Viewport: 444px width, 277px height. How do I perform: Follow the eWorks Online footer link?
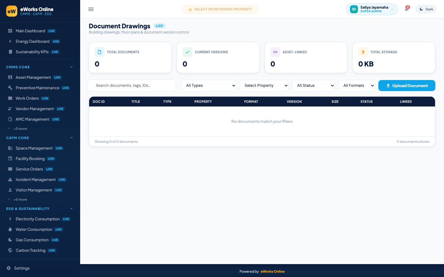273,271
